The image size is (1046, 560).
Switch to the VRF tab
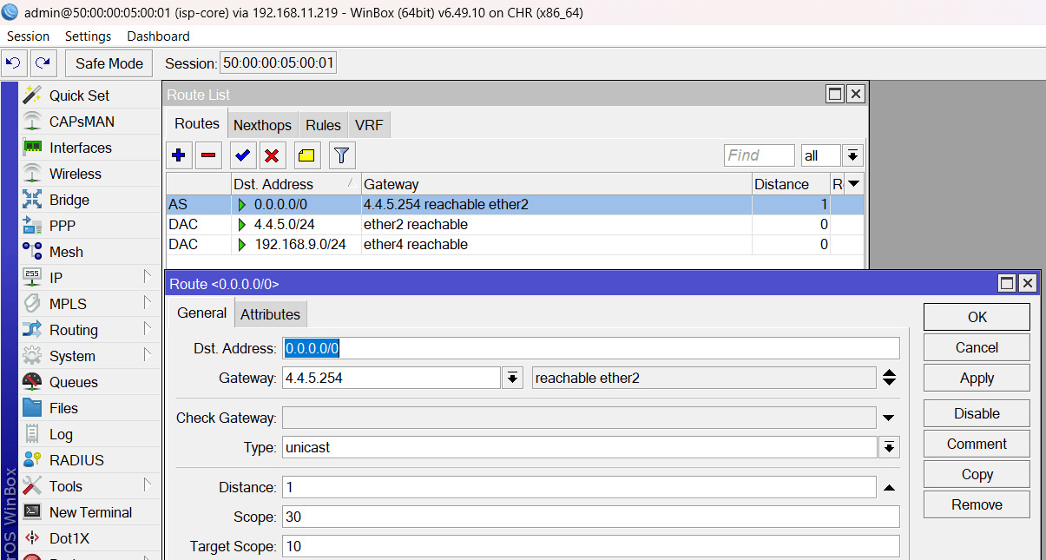click(x=369, y=125)
